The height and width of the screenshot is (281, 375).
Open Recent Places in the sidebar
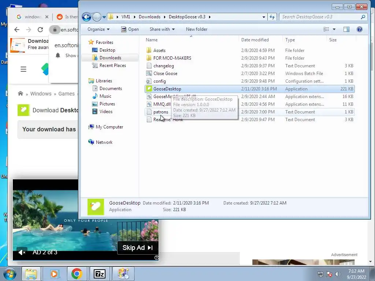113,65
